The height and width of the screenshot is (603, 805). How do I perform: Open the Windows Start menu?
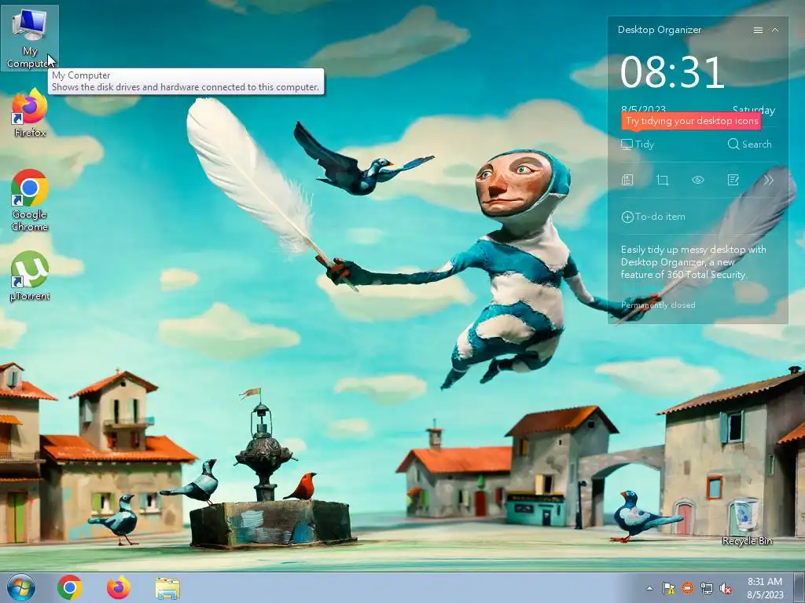pyautogui.click(x=21, y=587)
